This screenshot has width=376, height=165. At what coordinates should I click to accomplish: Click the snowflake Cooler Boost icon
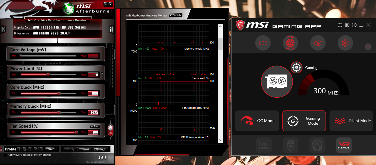point(345,43)
